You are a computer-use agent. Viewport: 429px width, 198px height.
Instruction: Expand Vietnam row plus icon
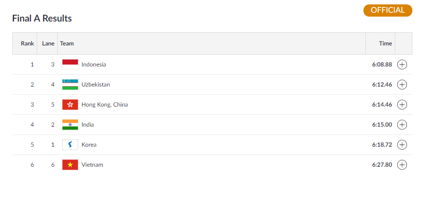pos(402,165)
